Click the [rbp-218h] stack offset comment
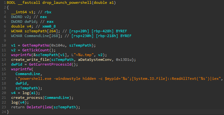 (x=107, y=36)
